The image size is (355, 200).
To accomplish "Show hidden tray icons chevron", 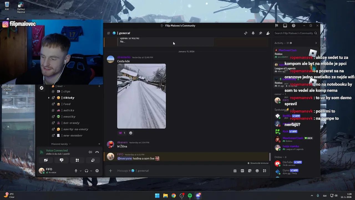I will [312, 196].
